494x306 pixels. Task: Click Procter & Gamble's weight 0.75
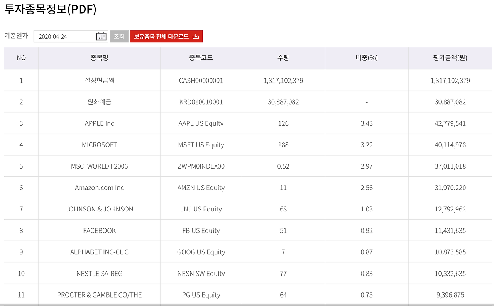pos(367,295)
